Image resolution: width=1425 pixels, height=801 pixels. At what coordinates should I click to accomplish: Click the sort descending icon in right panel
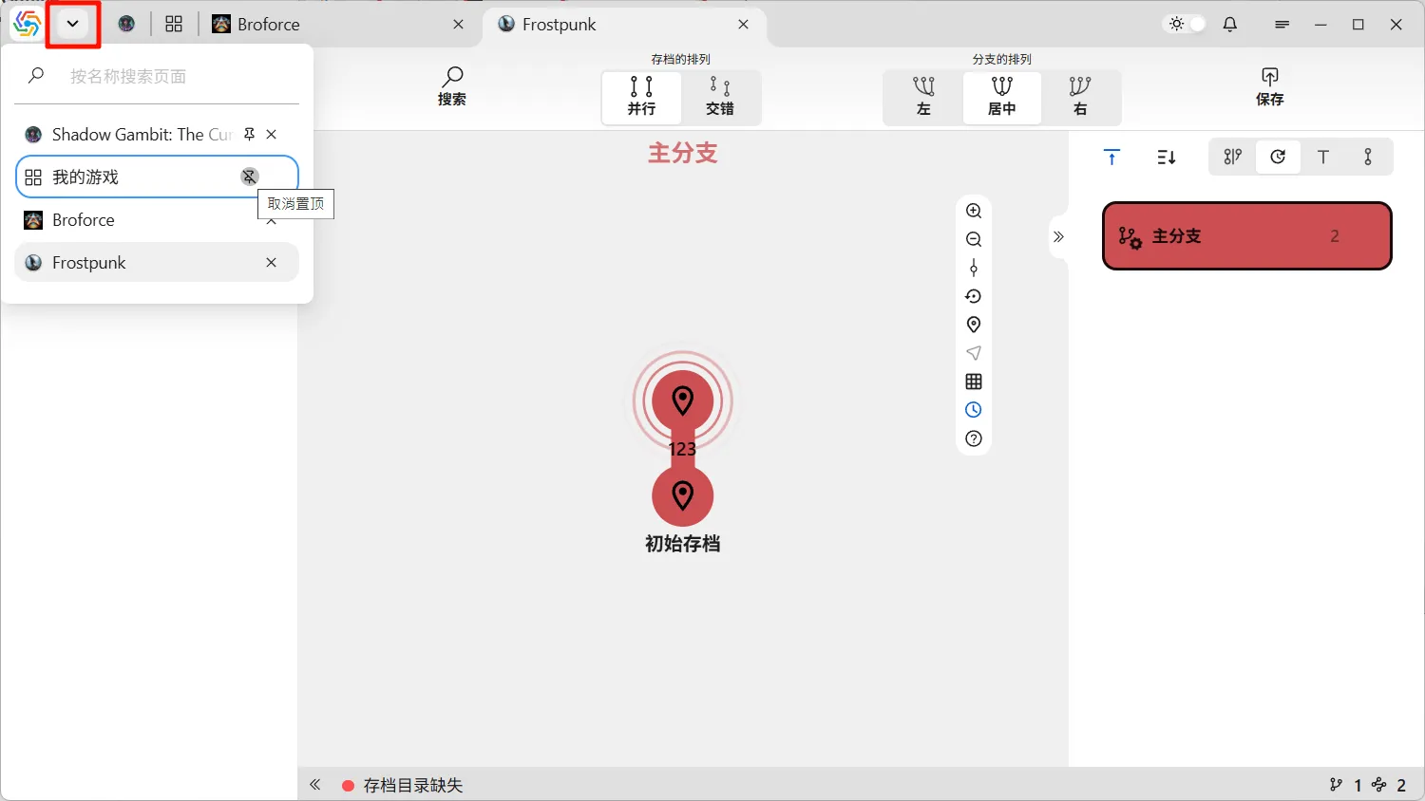(x=1167, y=158)
